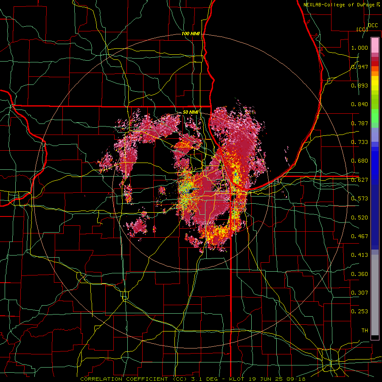Viewport: 382px width, 382px height.
Task: Select the 100 NMI range ring label
Action: 191,34
